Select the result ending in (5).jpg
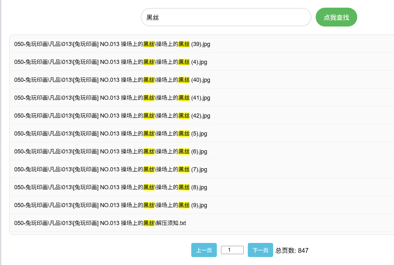The height and width of the screenshot is (265, 394). pyautogui.click(x=202, y=133)
